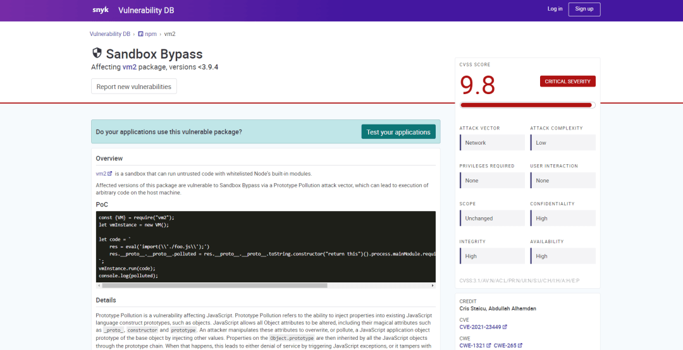Click the npm package icon in breadcrumb

click(x=140, y=33)
